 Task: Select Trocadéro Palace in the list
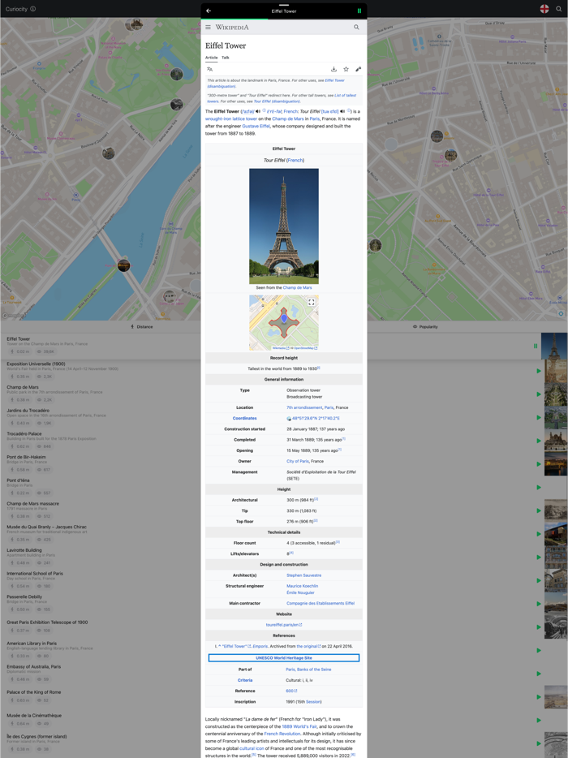pos(24,433)
